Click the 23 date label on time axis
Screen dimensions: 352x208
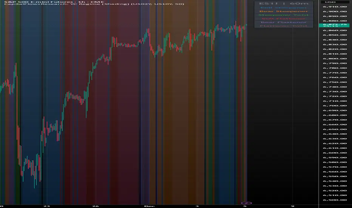pos(46,206)
